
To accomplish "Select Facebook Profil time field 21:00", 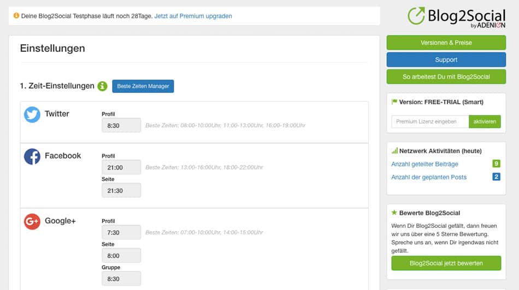I will [121, 167].
